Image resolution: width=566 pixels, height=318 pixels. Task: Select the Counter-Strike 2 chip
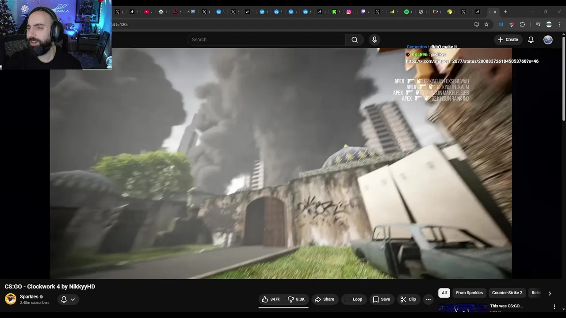(507, 293)
